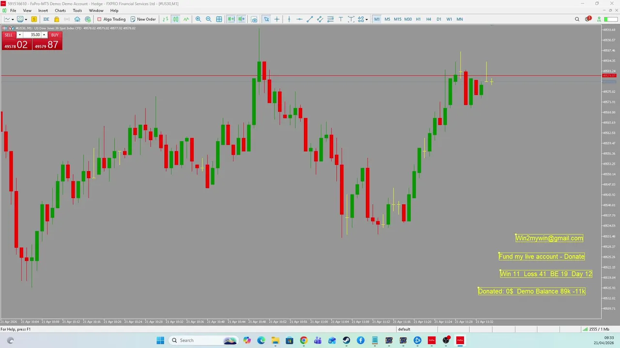Open the Help menu
This screenshot has height=348, width=620.
pyautogui.click(x=114, y=11)
